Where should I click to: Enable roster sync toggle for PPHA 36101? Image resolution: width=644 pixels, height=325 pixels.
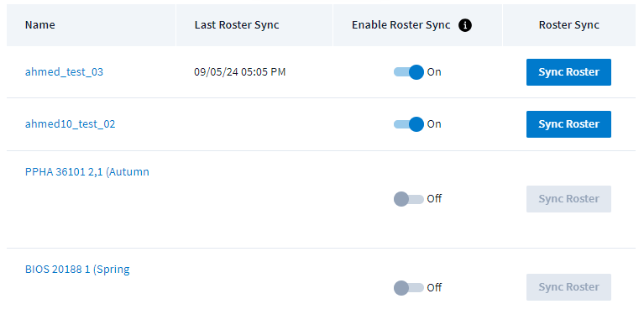pyautogui.click(x=409, y=199)
